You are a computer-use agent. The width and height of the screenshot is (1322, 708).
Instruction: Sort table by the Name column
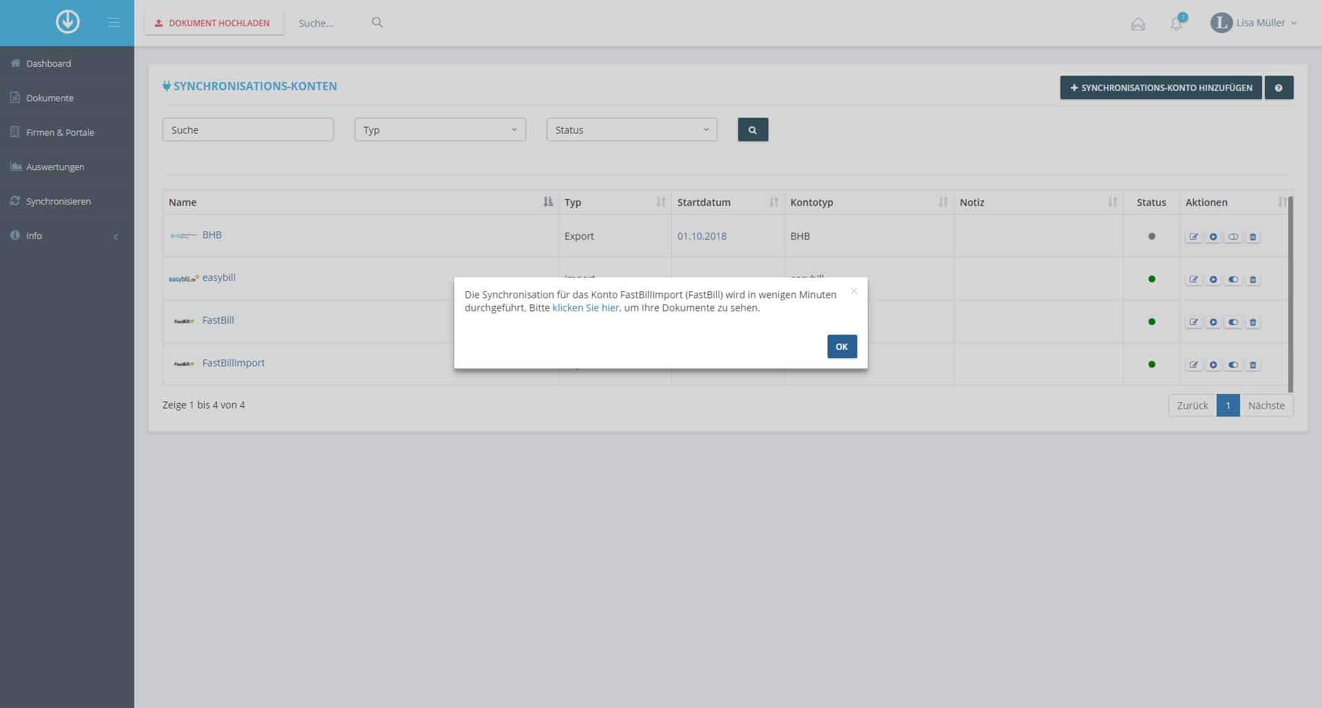(361, 202)
